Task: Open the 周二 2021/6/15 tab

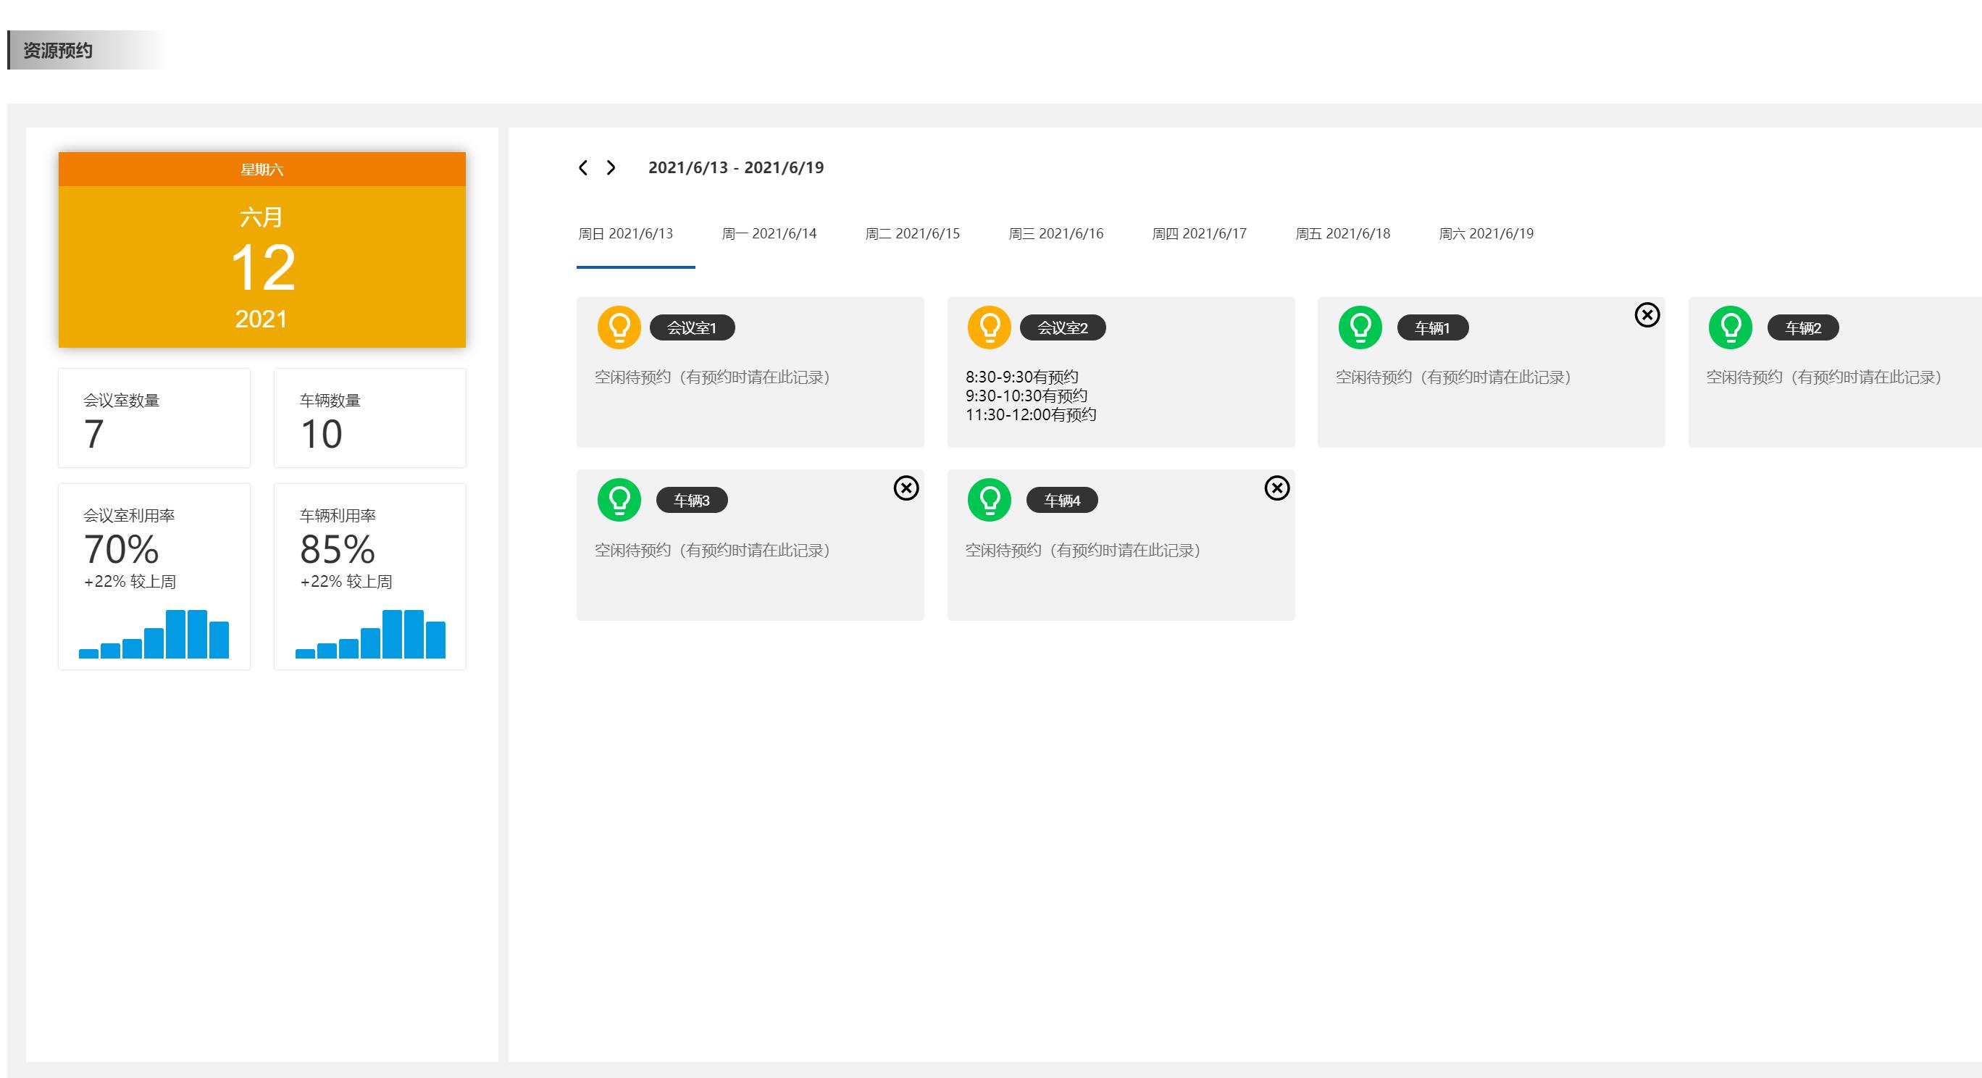Action: [913, 234]
